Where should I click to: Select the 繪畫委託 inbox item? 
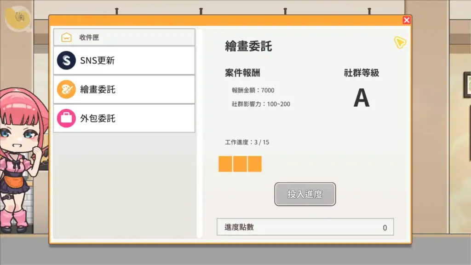124,89
